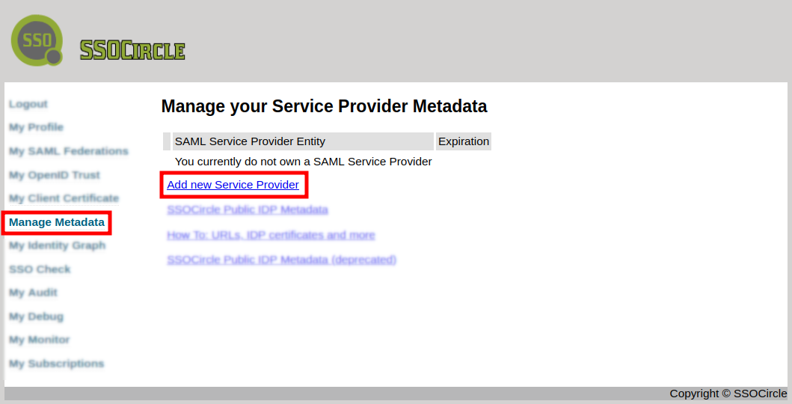792x404 pixels.
Task: View My Subscriptions
Action: pyautogui.click(x=56, y=364)
